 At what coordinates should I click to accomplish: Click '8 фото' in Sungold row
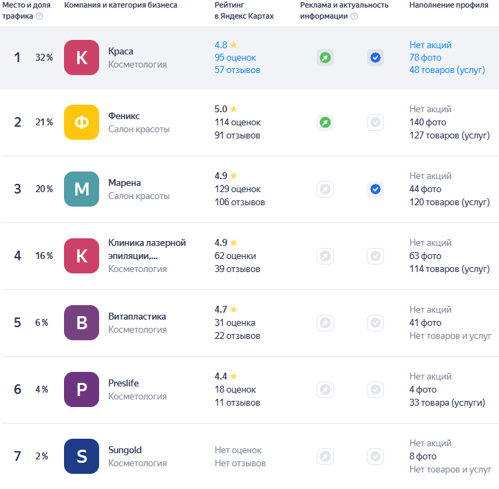tap(423, 457)
